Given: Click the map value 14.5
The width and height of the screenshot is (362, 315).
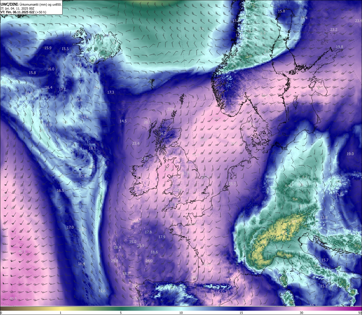Looking at the screenshot, I should [123, 121].
